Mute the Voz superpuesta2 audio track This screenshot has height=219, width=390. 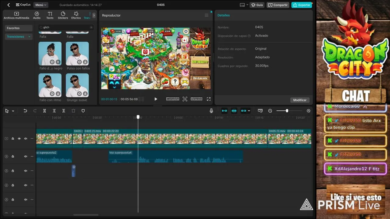(26, 156)
